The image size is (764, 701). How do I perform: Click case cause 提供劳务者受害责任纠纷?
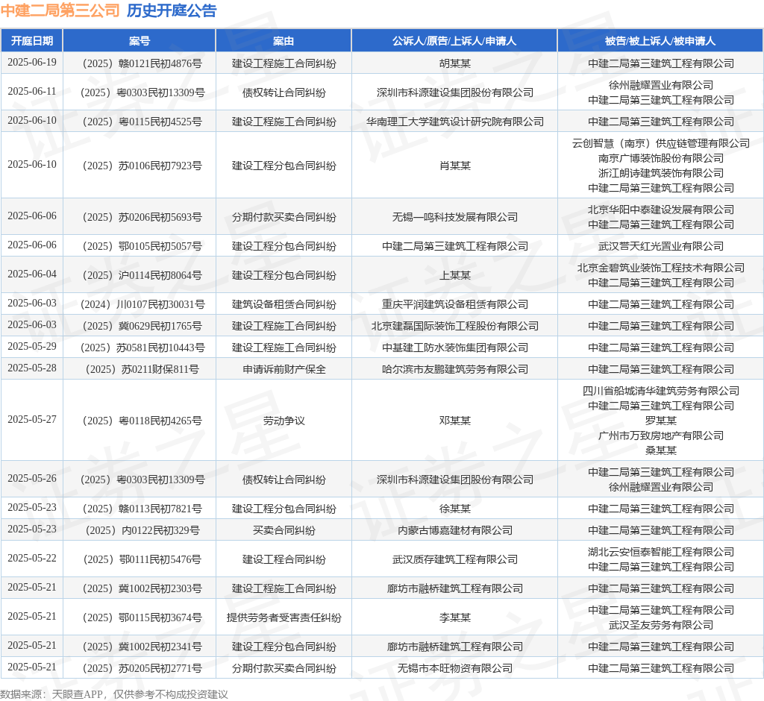coord(284,617)
